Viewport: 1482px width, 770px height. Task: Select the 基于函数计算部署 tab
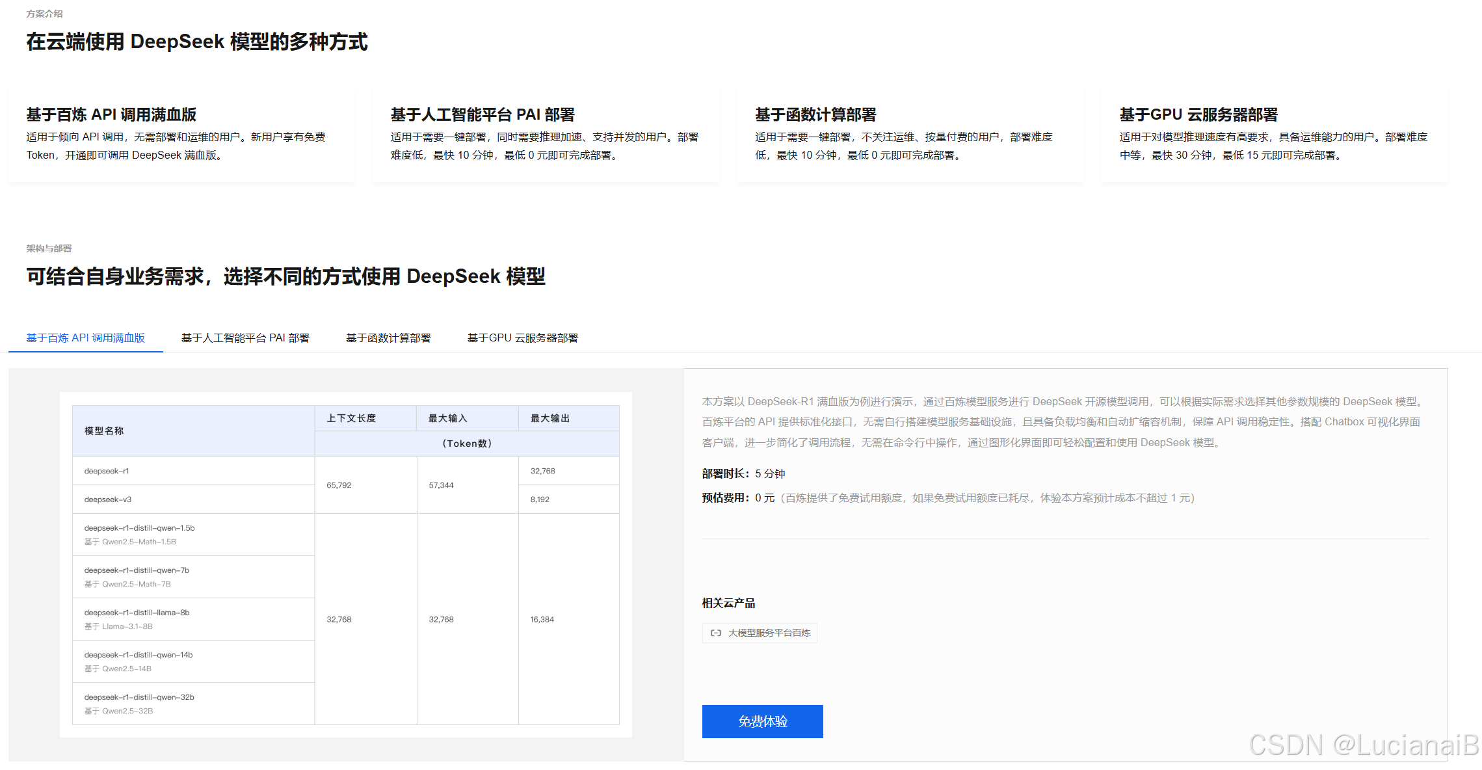click(388, 338)
